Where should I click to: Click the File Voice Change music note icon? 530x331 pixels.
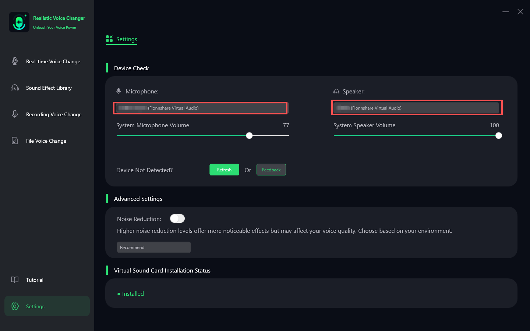14,140
